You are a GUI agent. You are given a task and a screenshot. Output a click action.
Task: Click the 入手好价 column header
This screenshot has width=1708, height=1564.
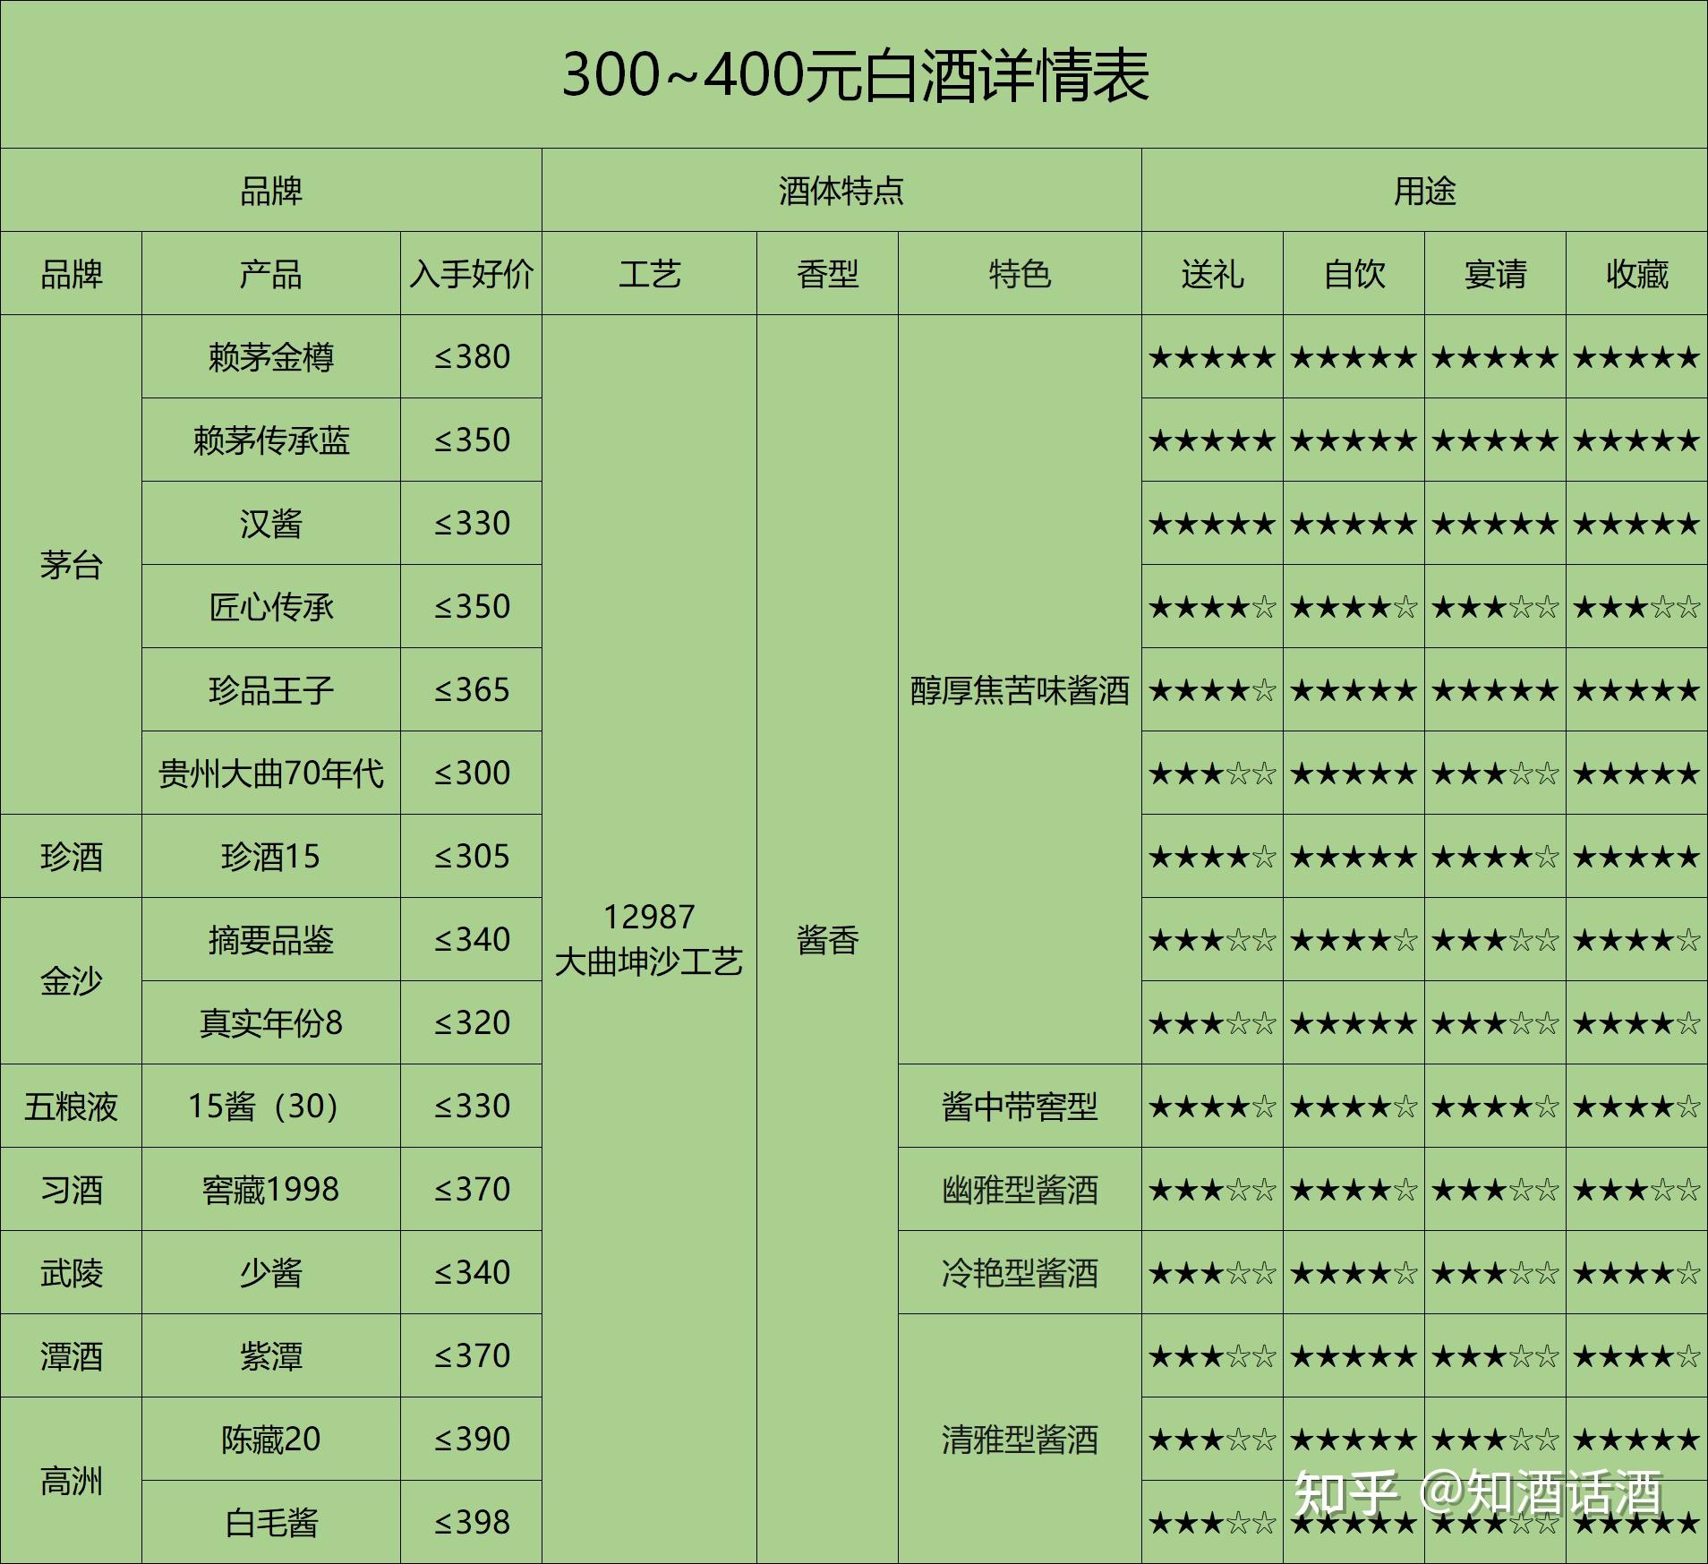tap(471, 273)
